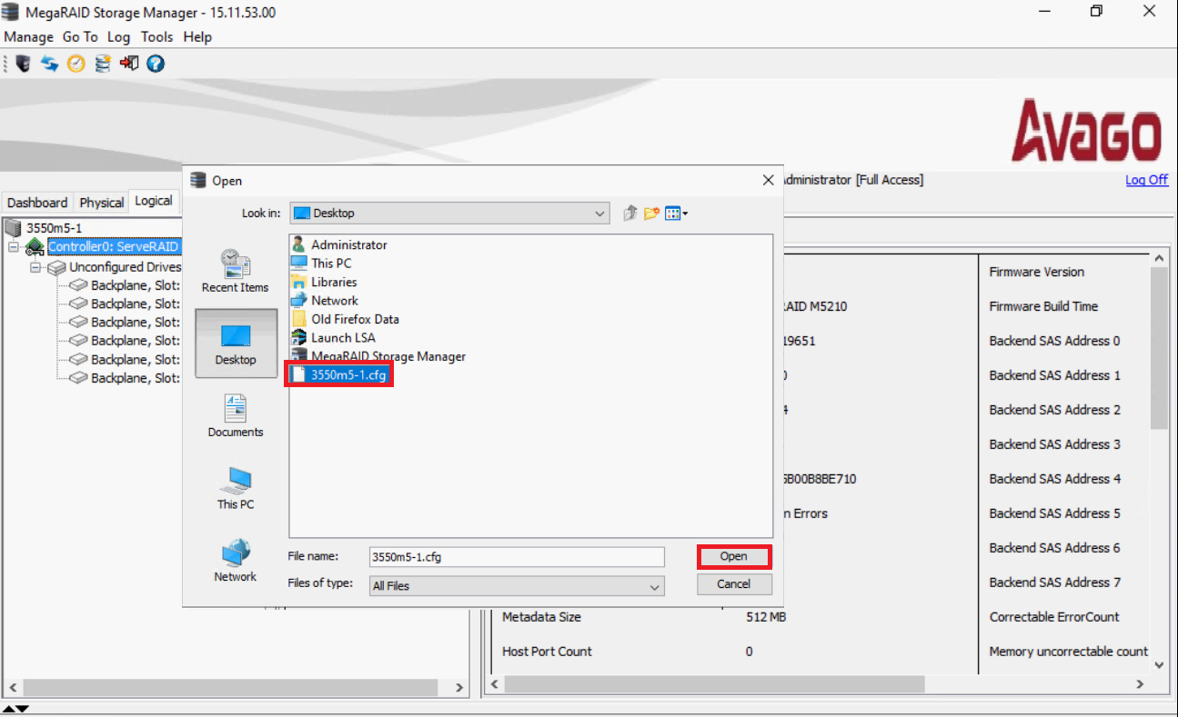Image resolution: width=1178 pixels, height=717 pixels.
Task: Open help via blue question mark icon
Action: pos(156,64)
